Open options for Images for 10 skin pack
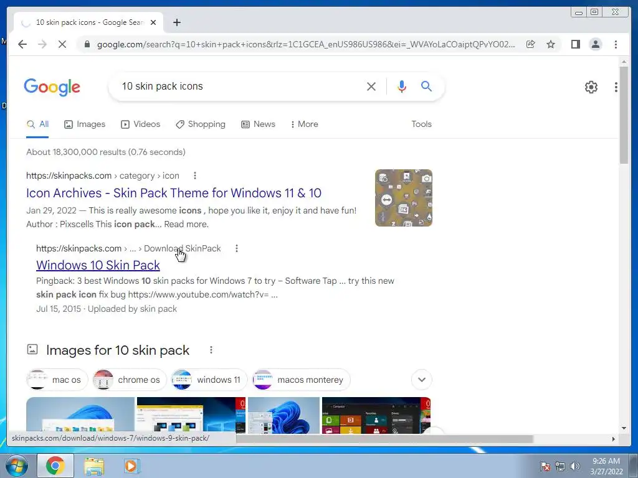This screenshot has height=478, width=638. pos(211,350)
